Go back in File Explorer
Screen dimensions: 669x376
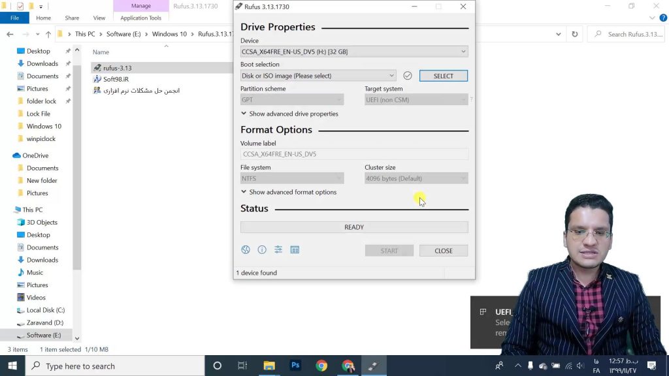[x=10, y=34]
